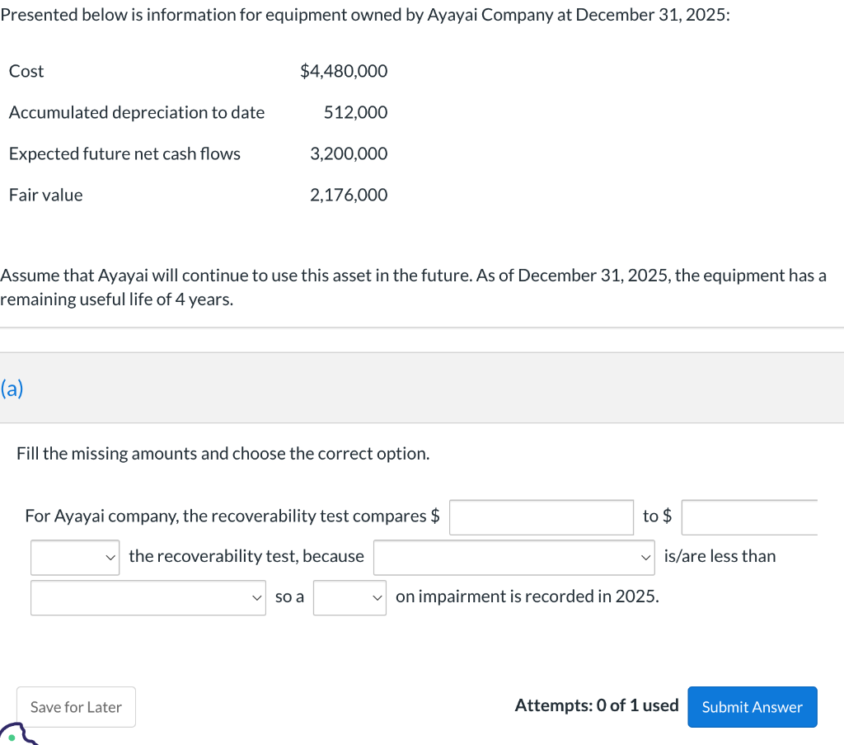Click the 'Accumulated depreciation to date' label
The image size is (844, 745).
137,112
